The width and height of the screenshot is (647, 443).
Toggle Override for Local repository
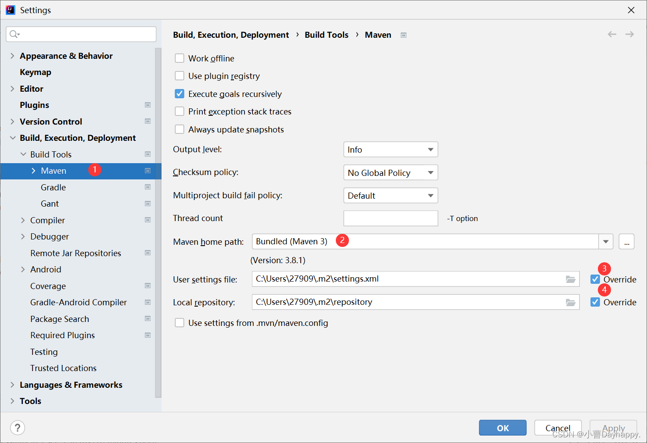click(x=595, y=302)
